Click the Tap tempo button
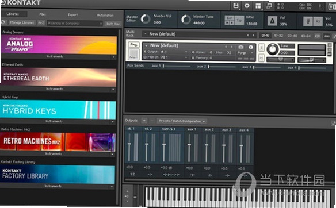336x208 pixels. [x=239, y=20]
